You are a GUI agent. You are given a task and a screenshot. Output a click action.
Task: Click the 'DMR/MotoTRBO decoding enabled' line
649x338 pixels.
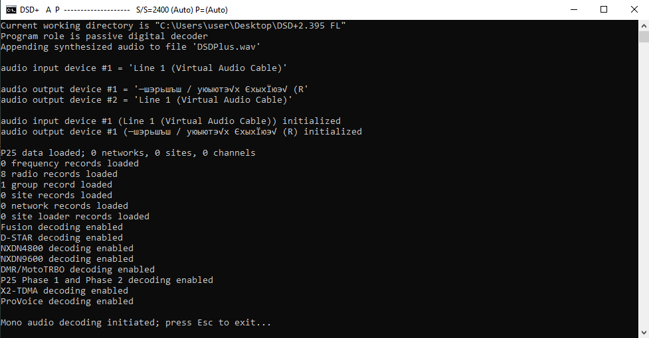tap(78, 270)
